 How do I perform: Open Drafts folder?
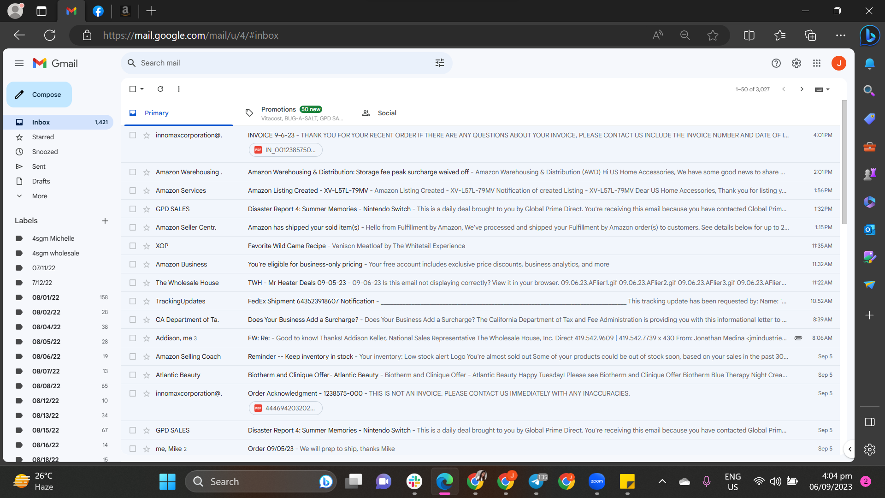pyautogui.click(x=41, y=181)
